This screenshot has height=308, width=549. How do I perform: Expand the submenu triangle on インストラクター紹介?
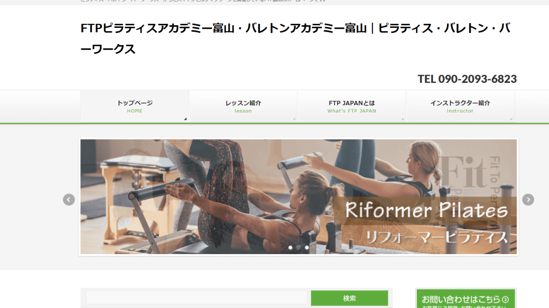tap(511, 119)
